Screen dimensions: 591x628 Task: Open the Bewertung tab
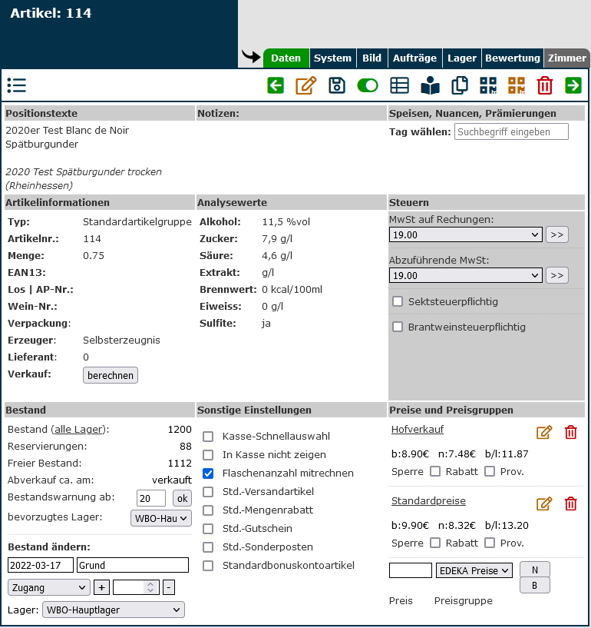513,58
